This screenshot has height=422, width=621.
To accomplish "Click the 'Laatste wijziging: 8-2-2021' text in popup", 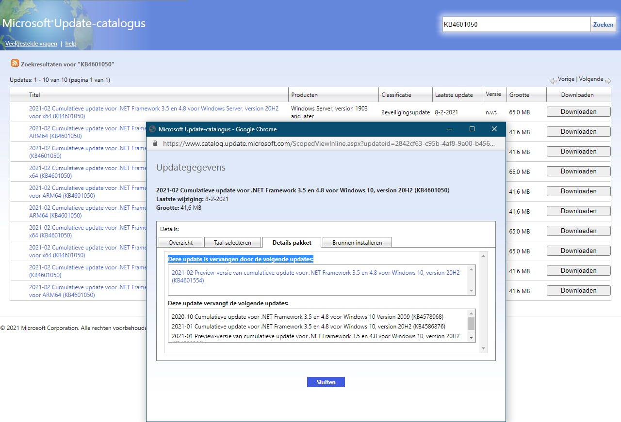I will (192, 199).
